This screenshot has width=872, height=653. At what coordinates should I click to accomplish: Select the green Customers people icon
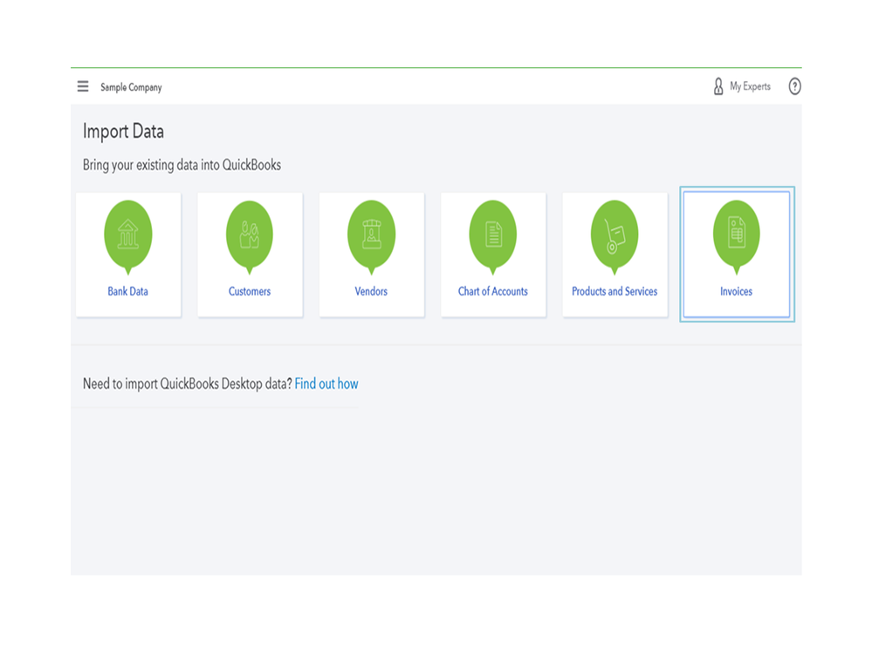coord(250,234)
